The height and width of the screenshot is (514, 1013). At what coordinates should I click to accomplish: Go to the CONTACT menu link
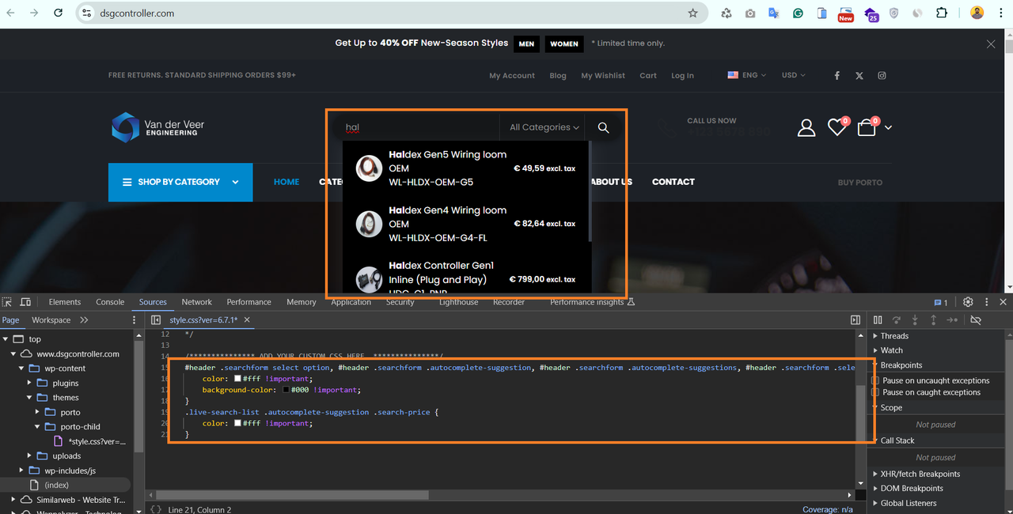(673, 182)
